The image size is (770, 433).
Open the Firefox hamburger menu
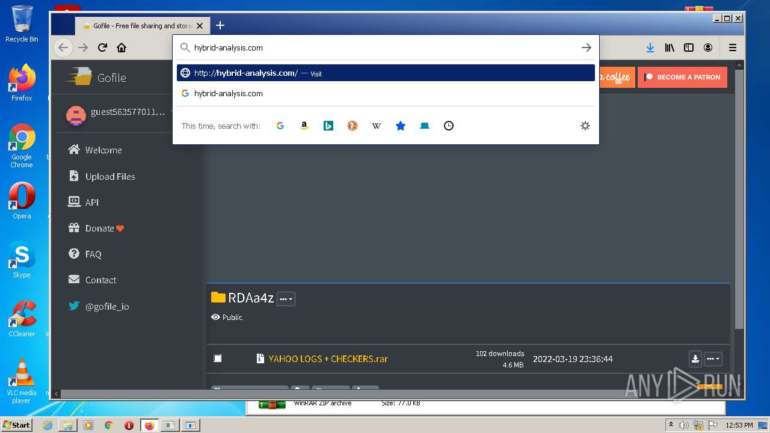[733, 48]
